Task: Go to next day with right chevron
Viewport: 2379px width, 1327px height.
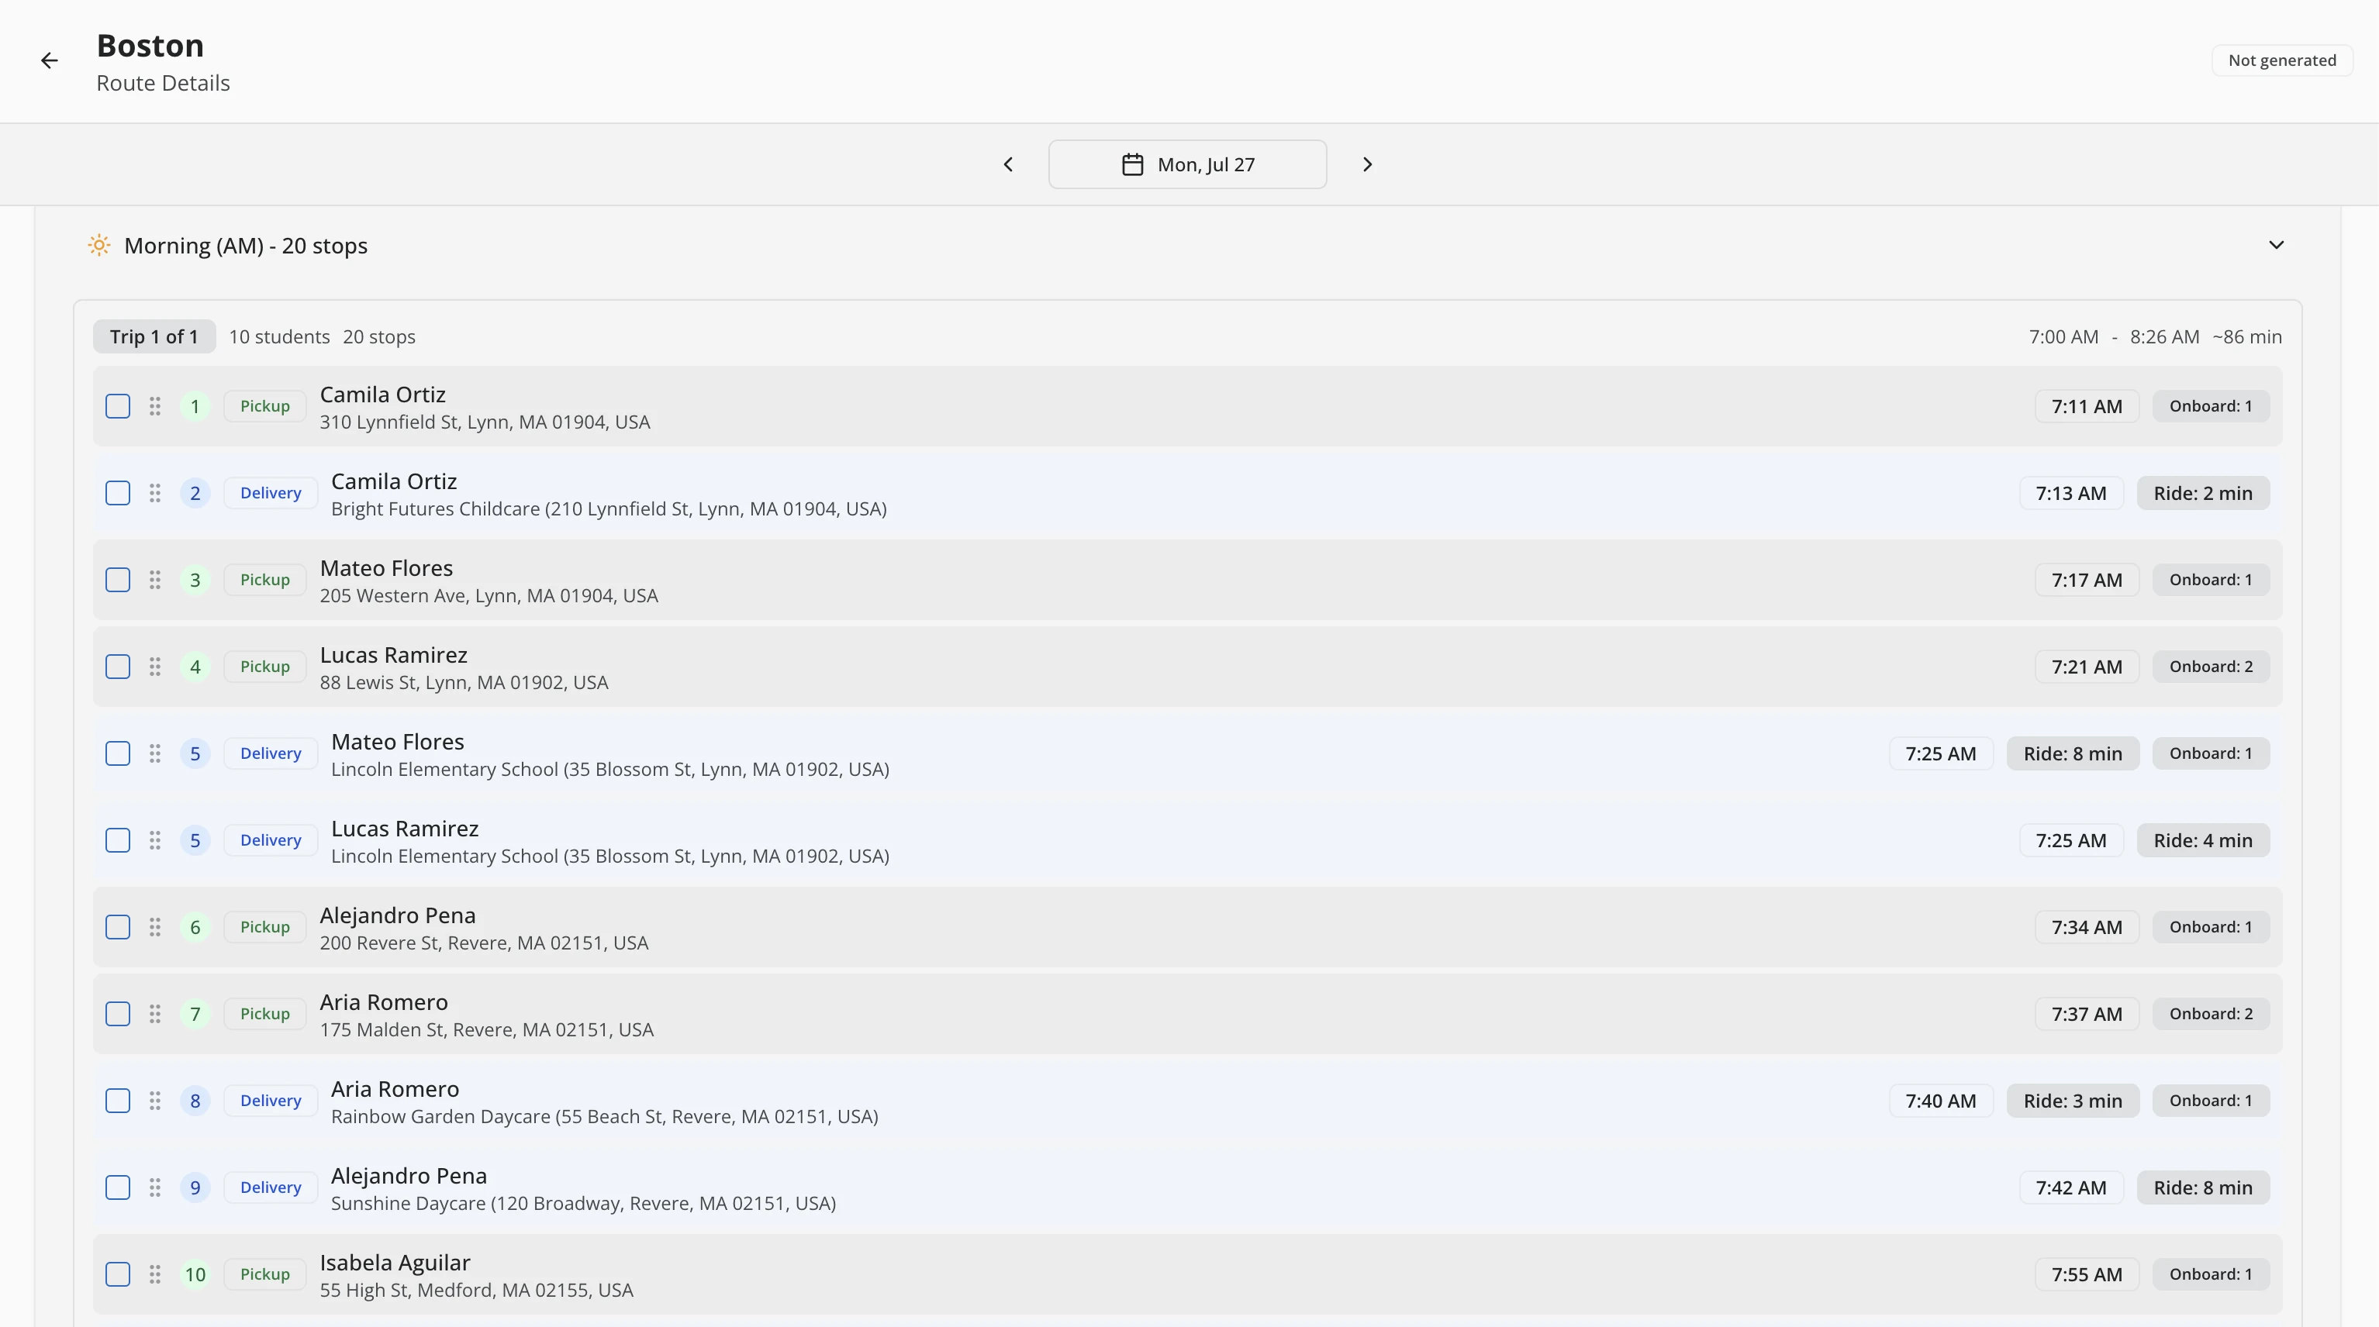Action: tap(1368, 164)
